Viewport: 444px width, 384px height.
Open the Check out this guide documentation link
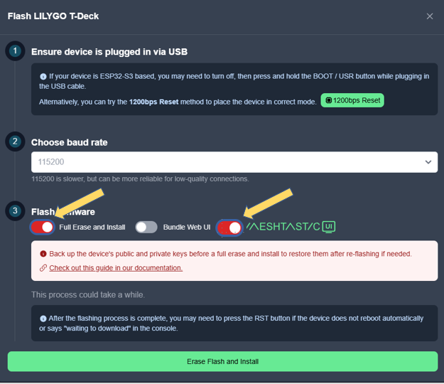click(x=116, y=268)
